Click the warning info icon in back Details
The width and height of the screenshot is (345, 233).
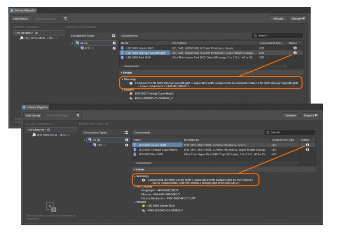(131, 83)
